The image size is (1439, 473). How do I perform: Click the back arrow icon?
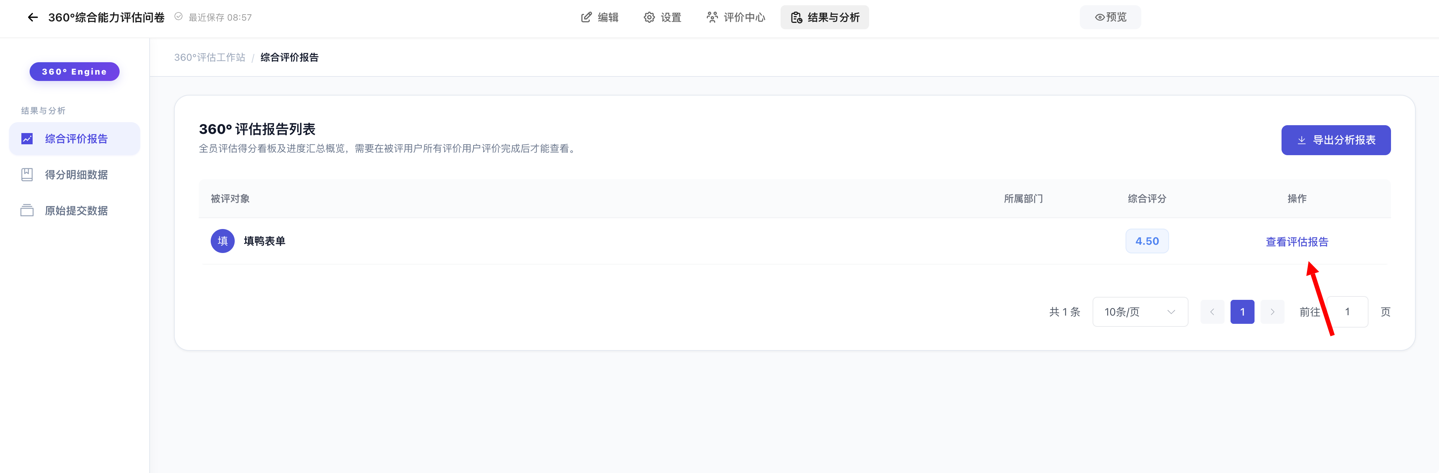pyautogui.click(x=32, y=17)
